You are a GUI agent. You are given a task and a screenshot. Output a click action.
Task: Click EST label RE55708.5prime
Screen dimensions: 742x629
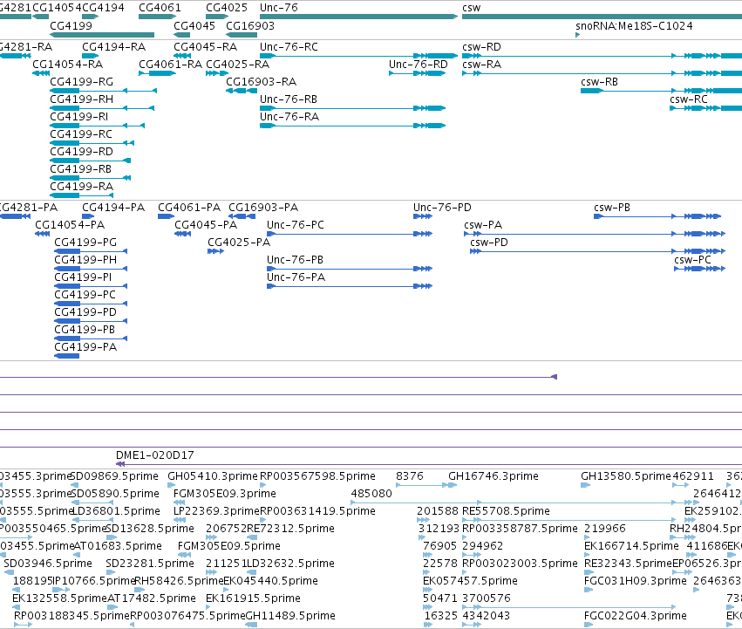click(507, 511)
